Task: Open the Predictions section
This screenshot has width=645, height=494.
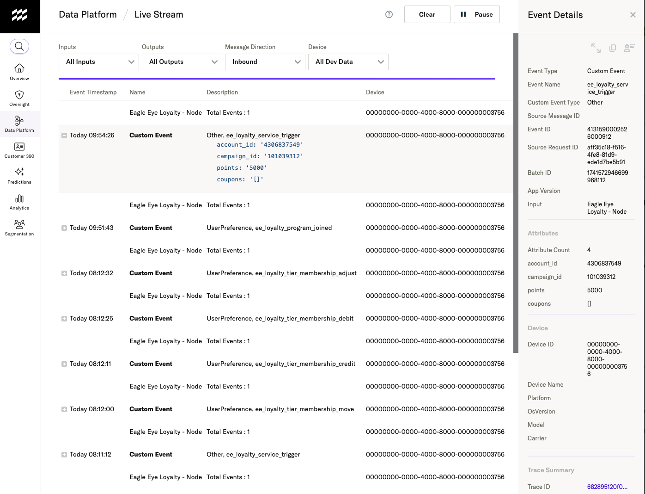Action: click(19, 176)
